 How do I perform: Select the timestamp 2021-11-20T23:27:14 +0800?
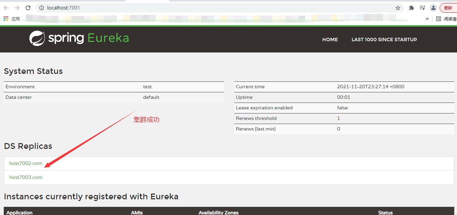[x=371, y=87]
